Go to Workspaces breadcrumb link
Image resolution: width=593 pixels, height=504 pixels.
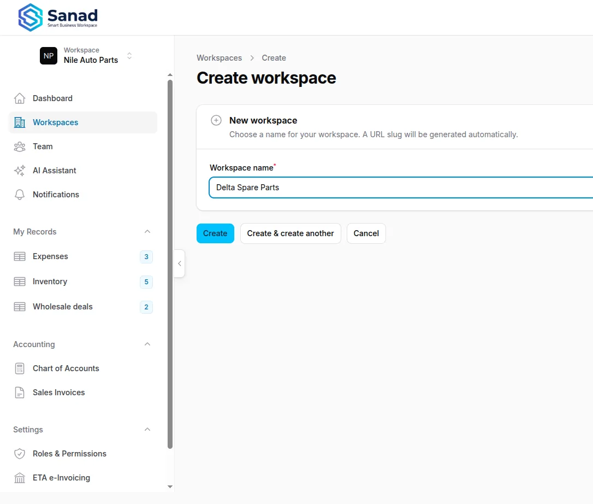[x=219, y=58]
